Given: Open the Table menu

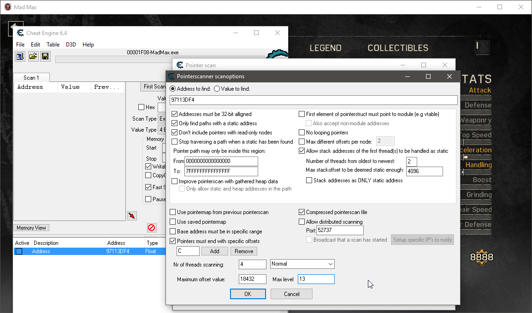Looking at the screenshot, I should tap(53, 45).
